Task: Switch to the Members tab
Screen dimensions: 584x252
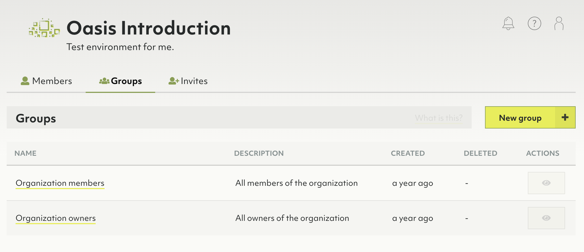Action: click(x=46, y=81)
